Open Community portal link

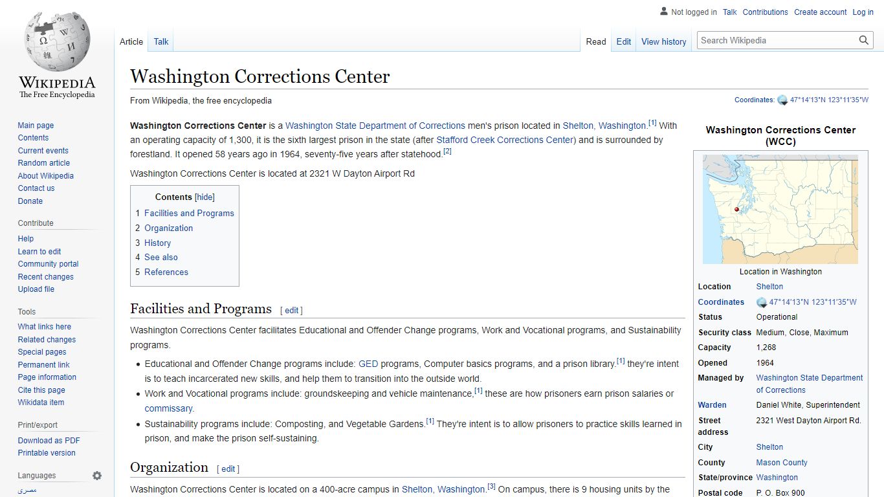click(x=48, y=264)
